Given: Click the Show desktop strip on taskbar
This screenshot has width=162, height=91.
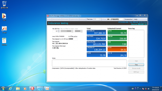Looking at the screenshot, I should (x=161, y=89).
